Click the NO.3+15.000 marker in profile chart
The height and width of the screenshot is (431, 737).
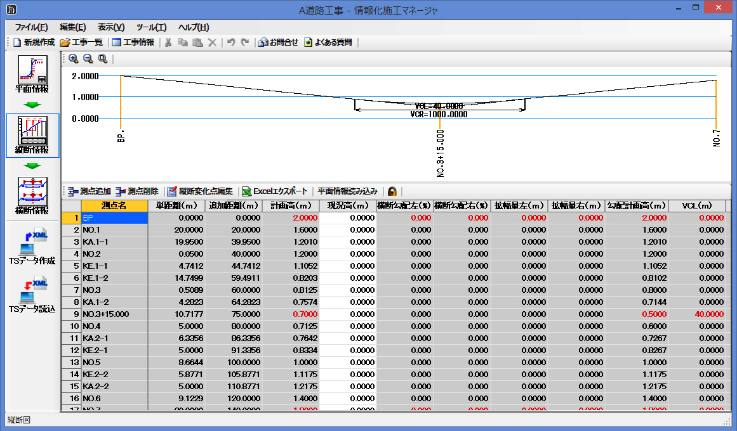[440, 153]
